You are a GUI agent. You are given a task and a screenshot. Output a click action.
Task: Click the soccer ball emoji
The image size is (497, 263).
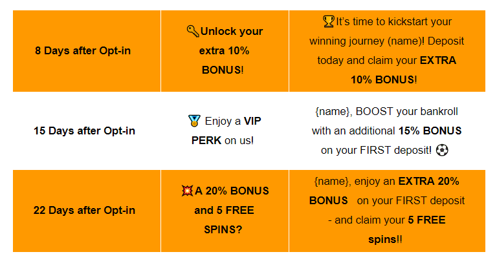tap(442, 150)
